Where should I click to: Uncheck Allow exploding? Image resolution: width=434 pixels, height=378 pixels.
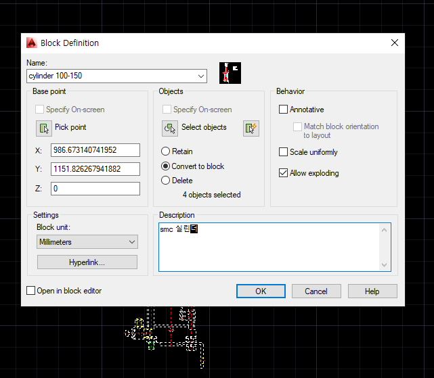tap(283, 173)
